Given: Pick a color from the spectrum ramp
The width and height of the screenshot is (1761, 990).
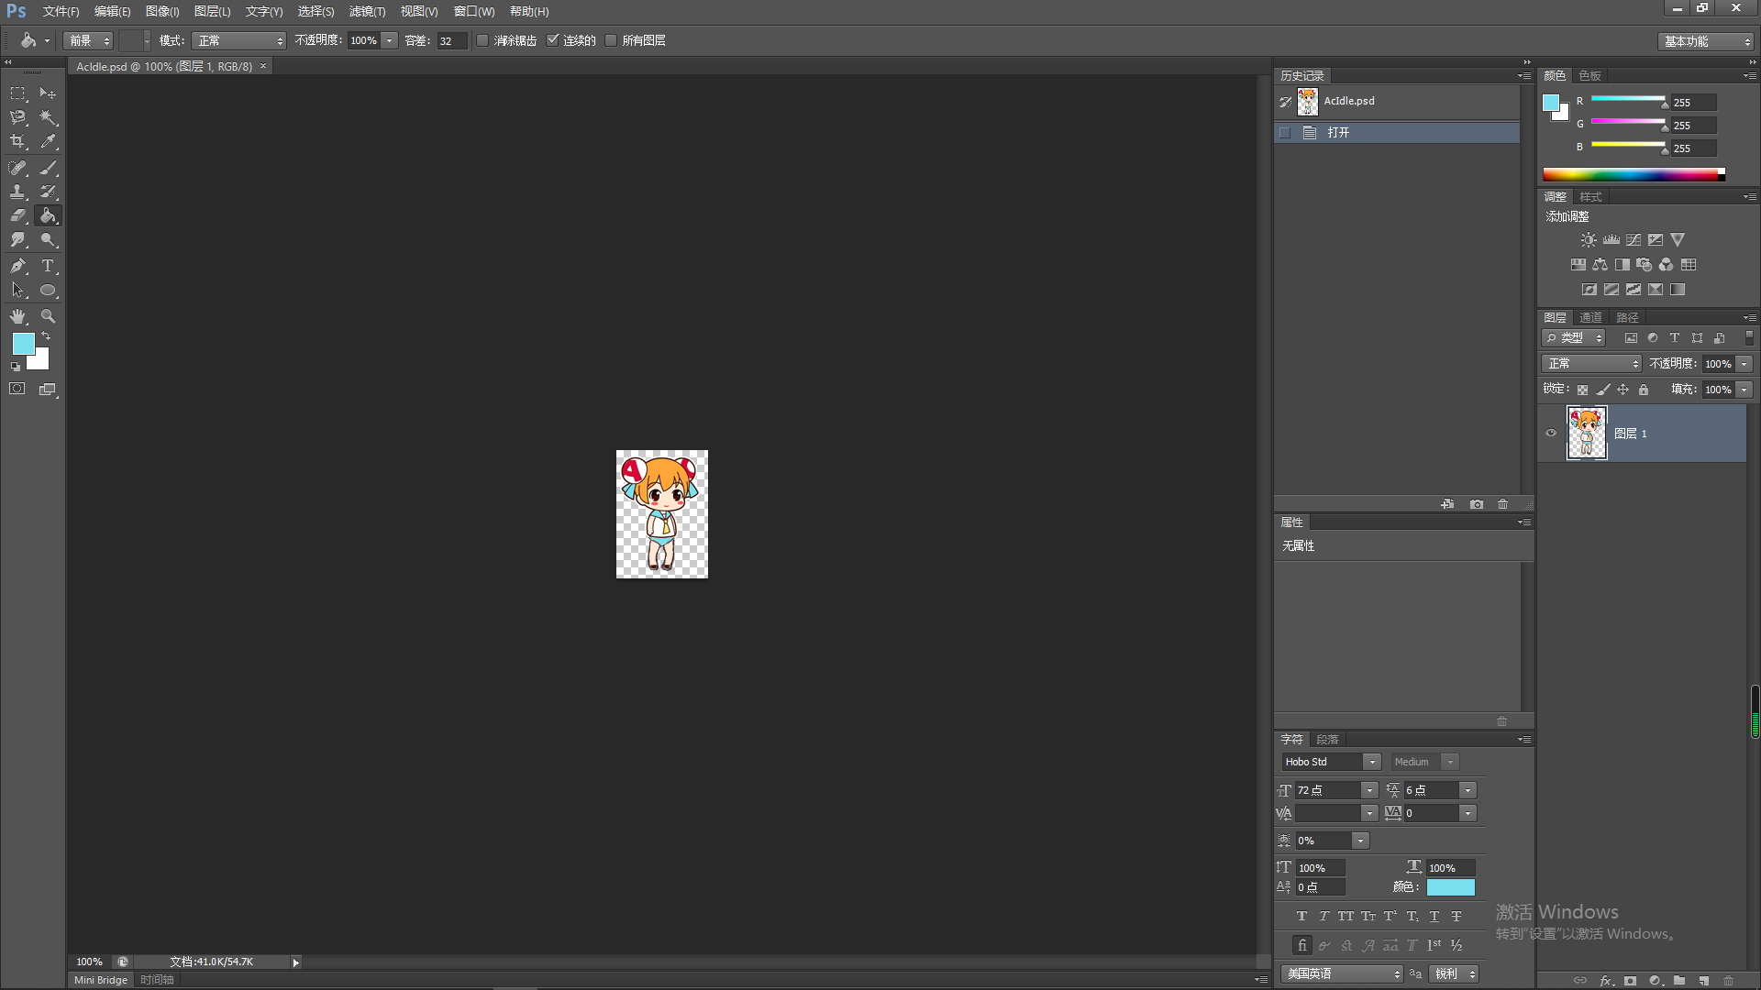Looking at the screenshot, I should coord(1634,174).
